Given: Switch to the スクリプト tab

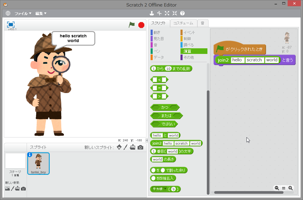Looking at the screenshot, I should click(159, 23).
